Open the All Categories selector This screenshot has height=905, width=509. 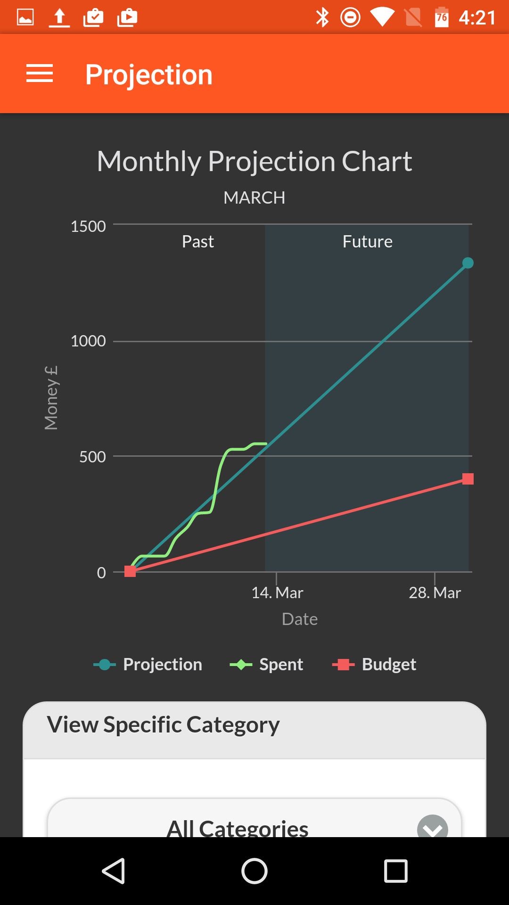[x=254, y=818]
